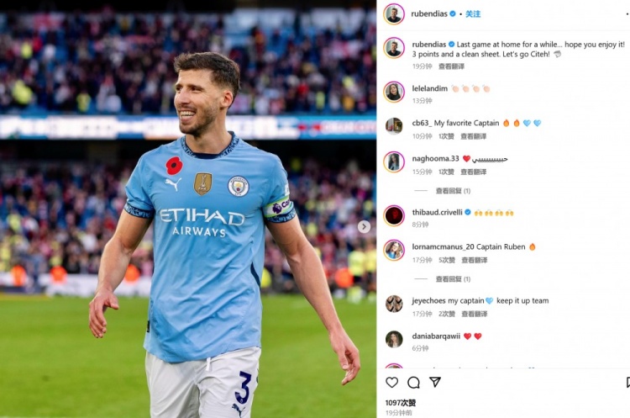
Task: Open the rubendias username in the caption
Action: [429, 45]
